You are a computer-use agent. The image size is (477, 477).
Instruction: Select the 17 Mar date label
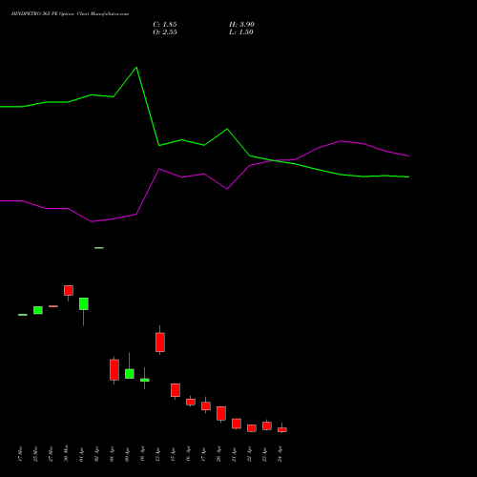pyautogui.click(x=20, y=454)
